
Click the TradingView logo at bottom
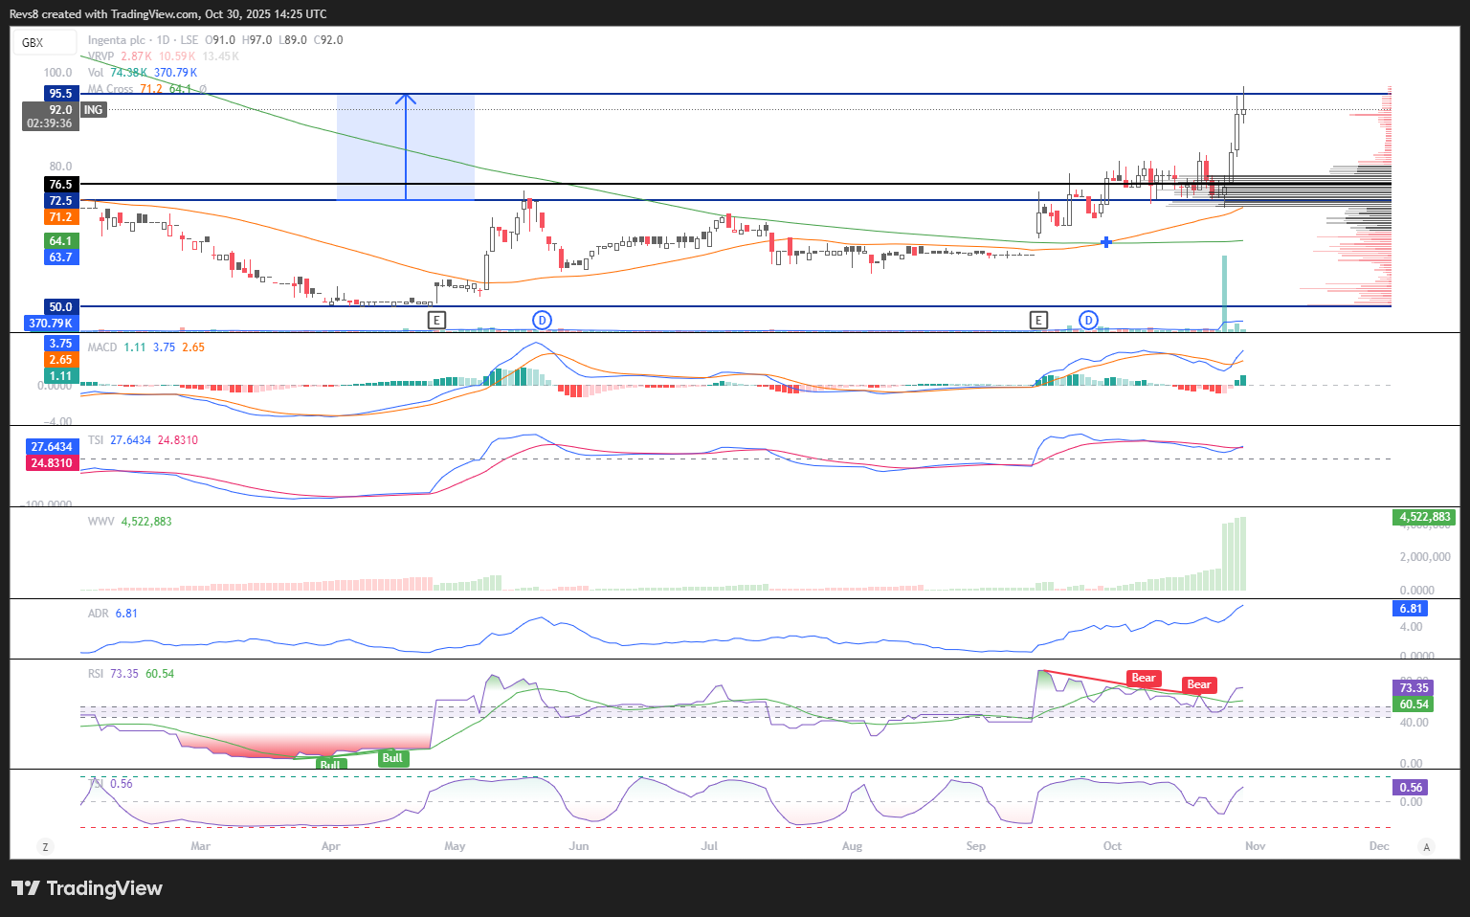point(87,888)
